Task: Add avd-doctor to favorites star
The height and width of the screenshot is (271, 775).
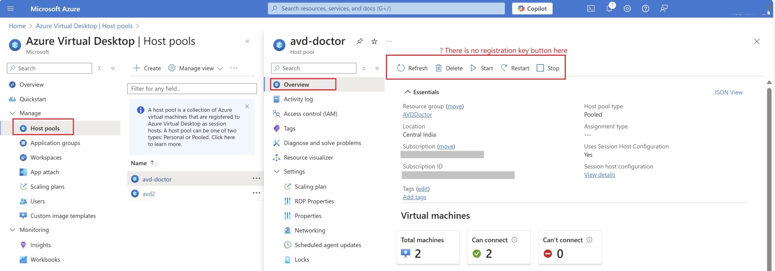Action: 374,41
